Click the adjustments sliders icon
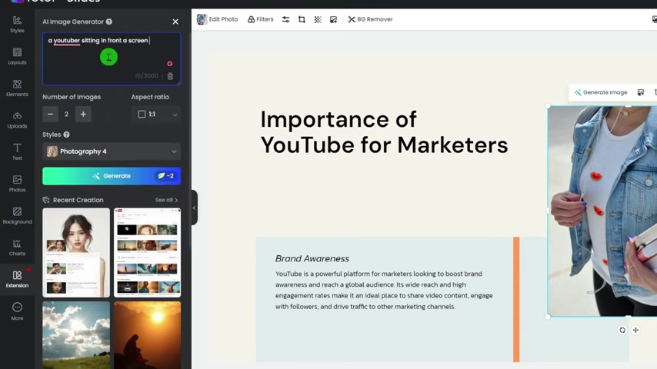The width and height of the screenshot is (657, 369). click(285, 19)
